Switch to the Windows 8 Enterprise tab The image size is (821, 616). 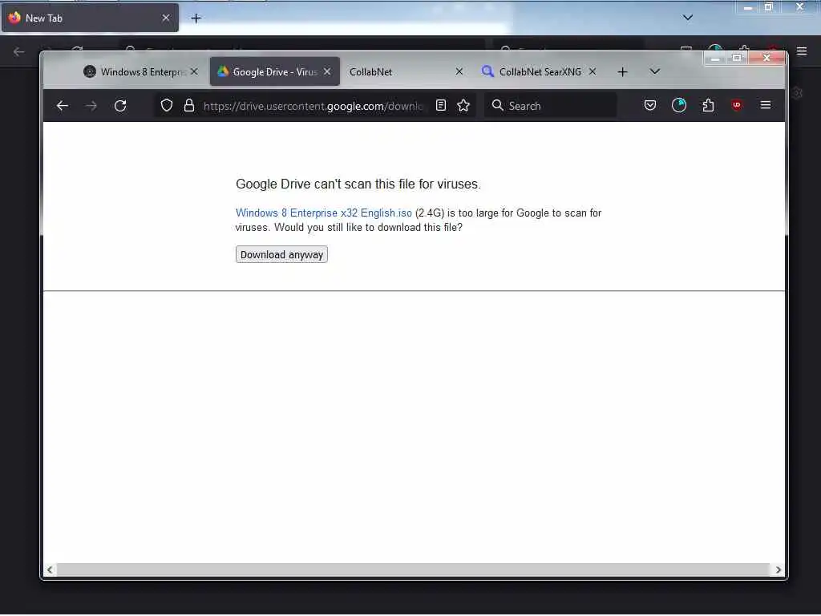pyautogui.click(x=140, y=71)
